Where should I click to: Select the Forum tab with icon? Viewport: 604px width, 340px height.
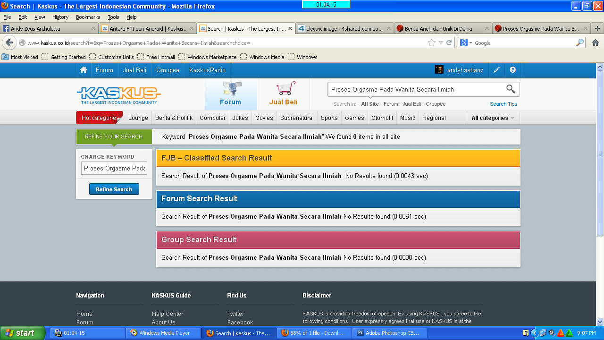(x=230, y=94)
